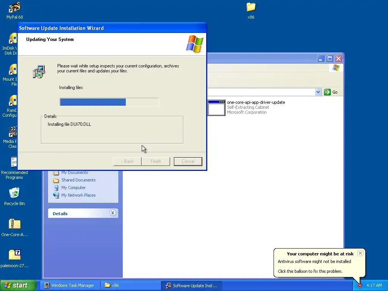Open the One-Core-A... zip archive icon
The width and height of the screenshot is (388, 291).
click(14, 228)
